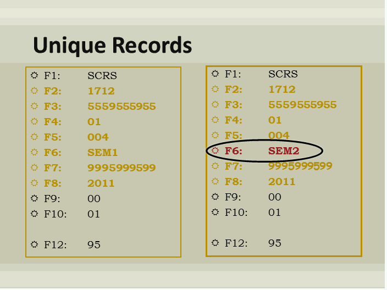Click the F5: label in the left record

click(53, 137)
